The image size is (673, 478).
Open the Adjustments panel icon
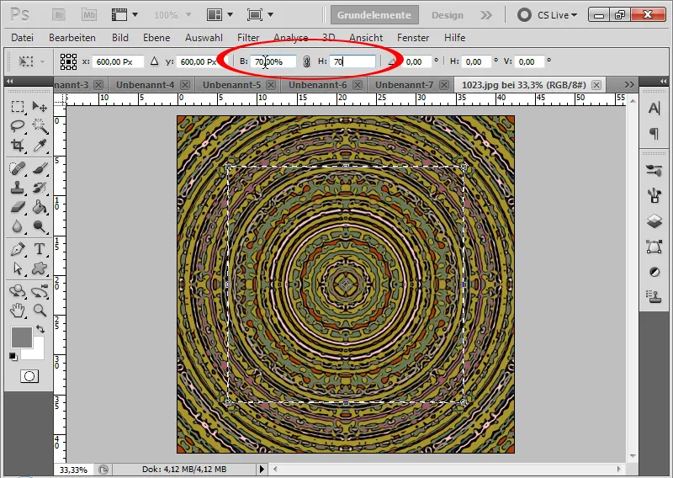coord(654,273)
